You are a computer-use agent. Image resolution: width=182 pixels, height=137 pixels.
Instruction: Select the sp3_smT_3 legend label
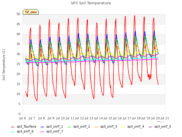(109, 127)
